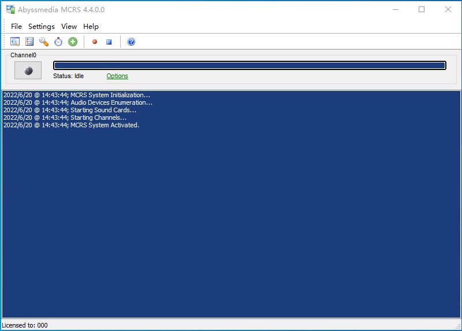This screenshot has width=462, height=331.
Task: Click log line Starting Channels
Action: pyautogui.click(x=65, y=117)
